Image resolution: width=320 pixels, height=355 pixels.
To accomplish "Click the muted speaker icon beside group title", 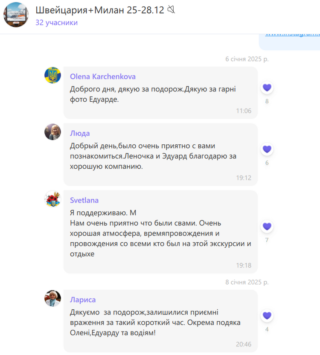I will point(171,9).
